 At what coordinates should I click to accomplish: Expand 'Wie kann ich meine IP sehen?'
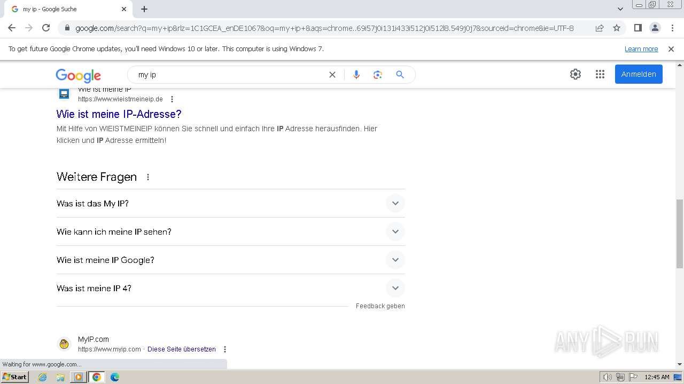(231, 231)
